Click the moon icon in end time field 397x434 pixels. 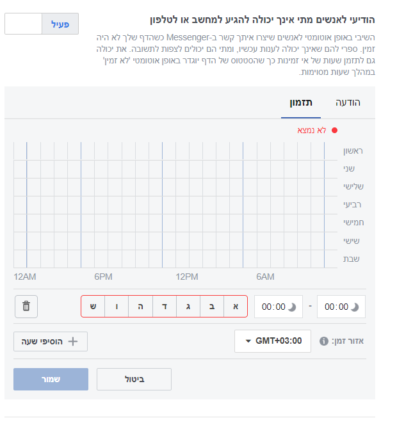pos(293,307)
